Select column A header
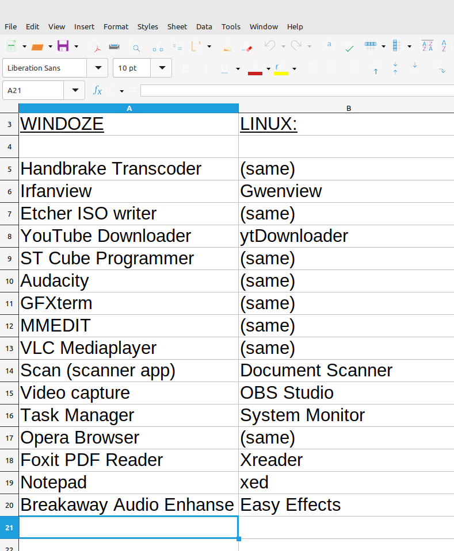This screenshot has height=551, width=454. pos(129,108)
